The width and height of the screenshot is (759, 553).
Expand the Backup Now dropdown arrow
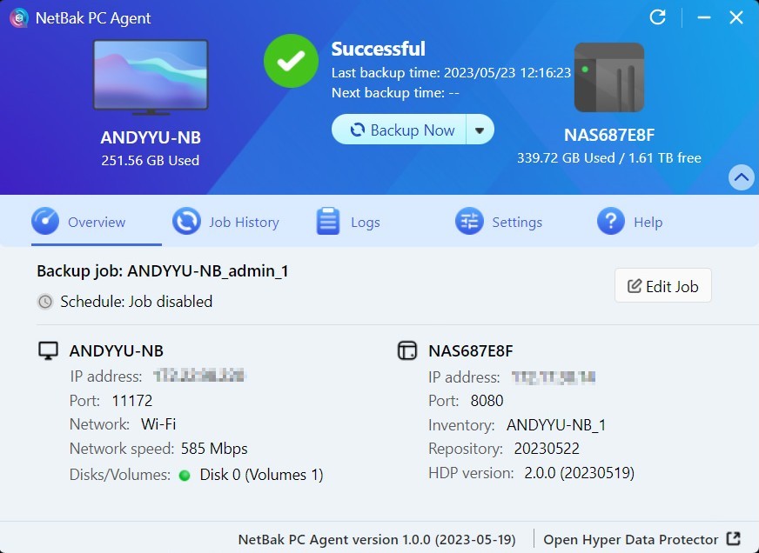480,130
